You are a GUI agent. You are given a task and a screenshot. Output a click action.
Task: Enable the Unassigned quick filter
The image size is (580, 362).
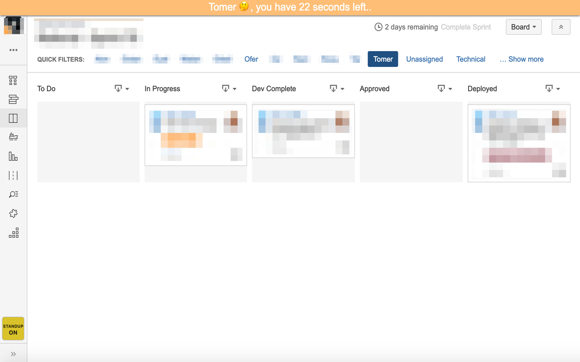coord(425,59)
